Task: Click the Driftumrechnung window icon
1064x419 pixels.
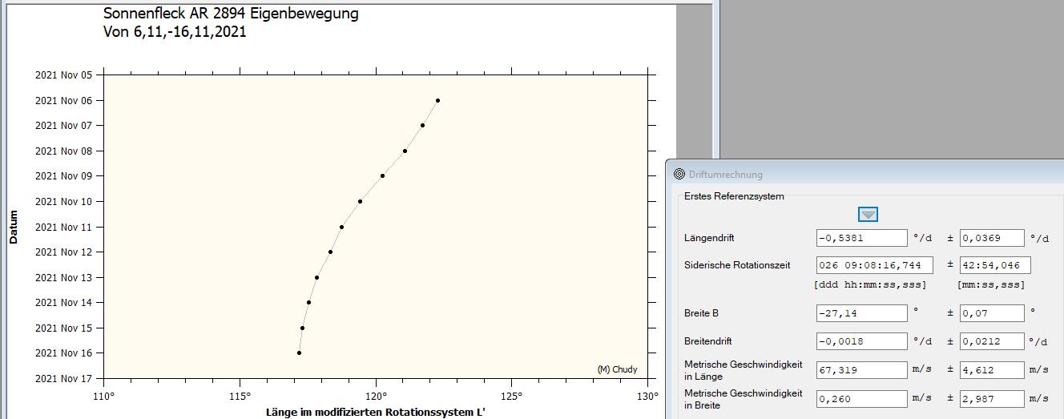Action: (x=679, y=174)
